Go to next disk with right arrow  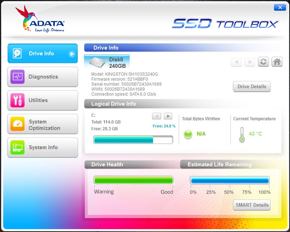point(250,62)
